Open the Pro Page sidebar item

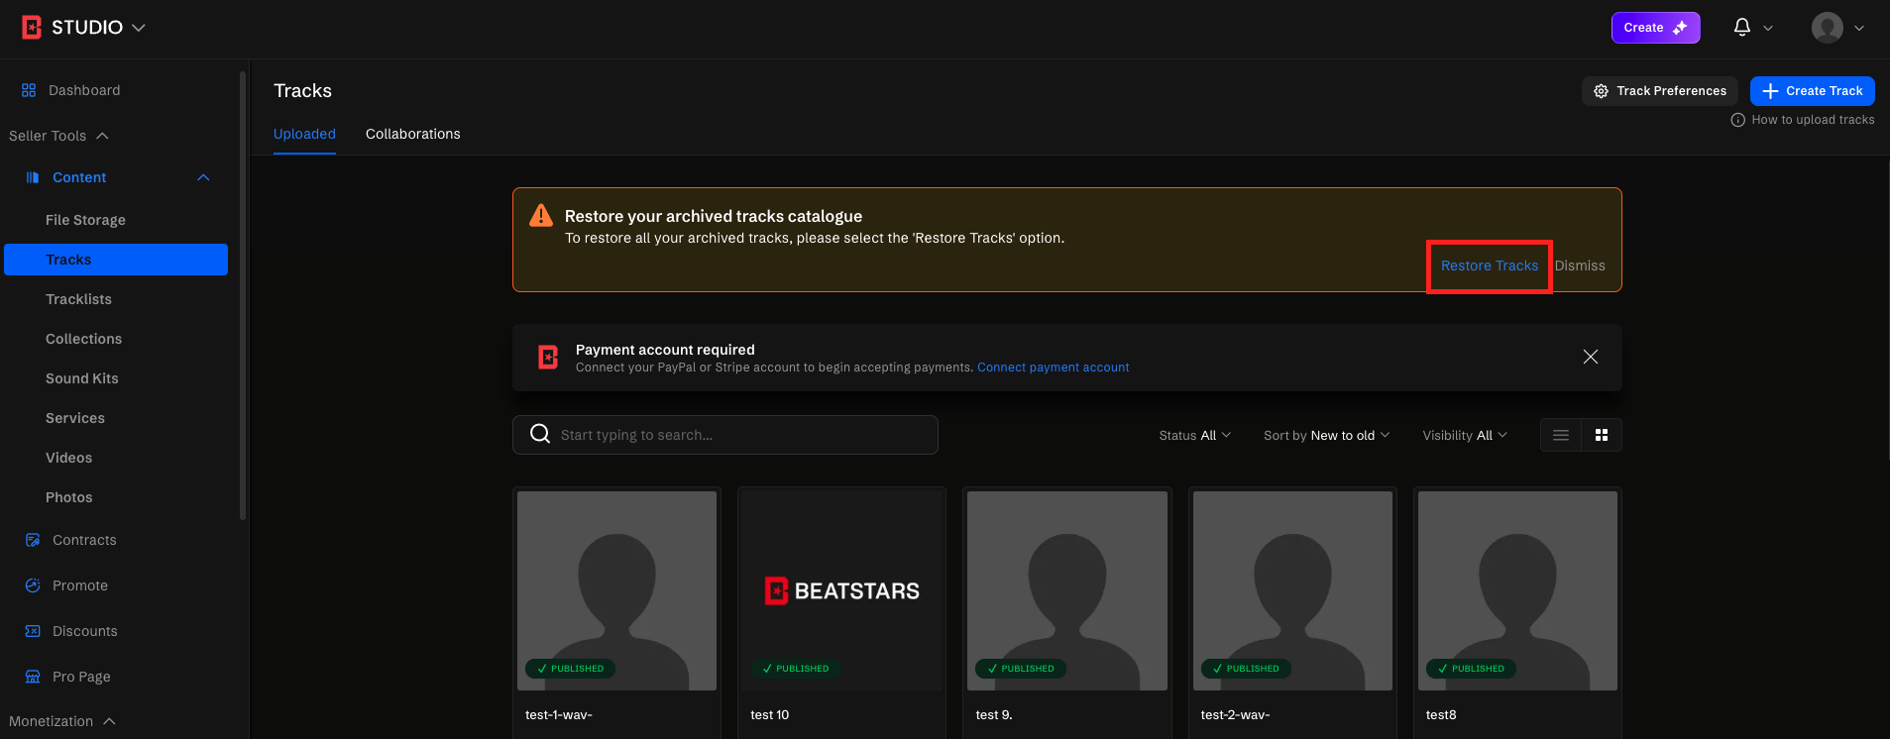click(81, 677)
